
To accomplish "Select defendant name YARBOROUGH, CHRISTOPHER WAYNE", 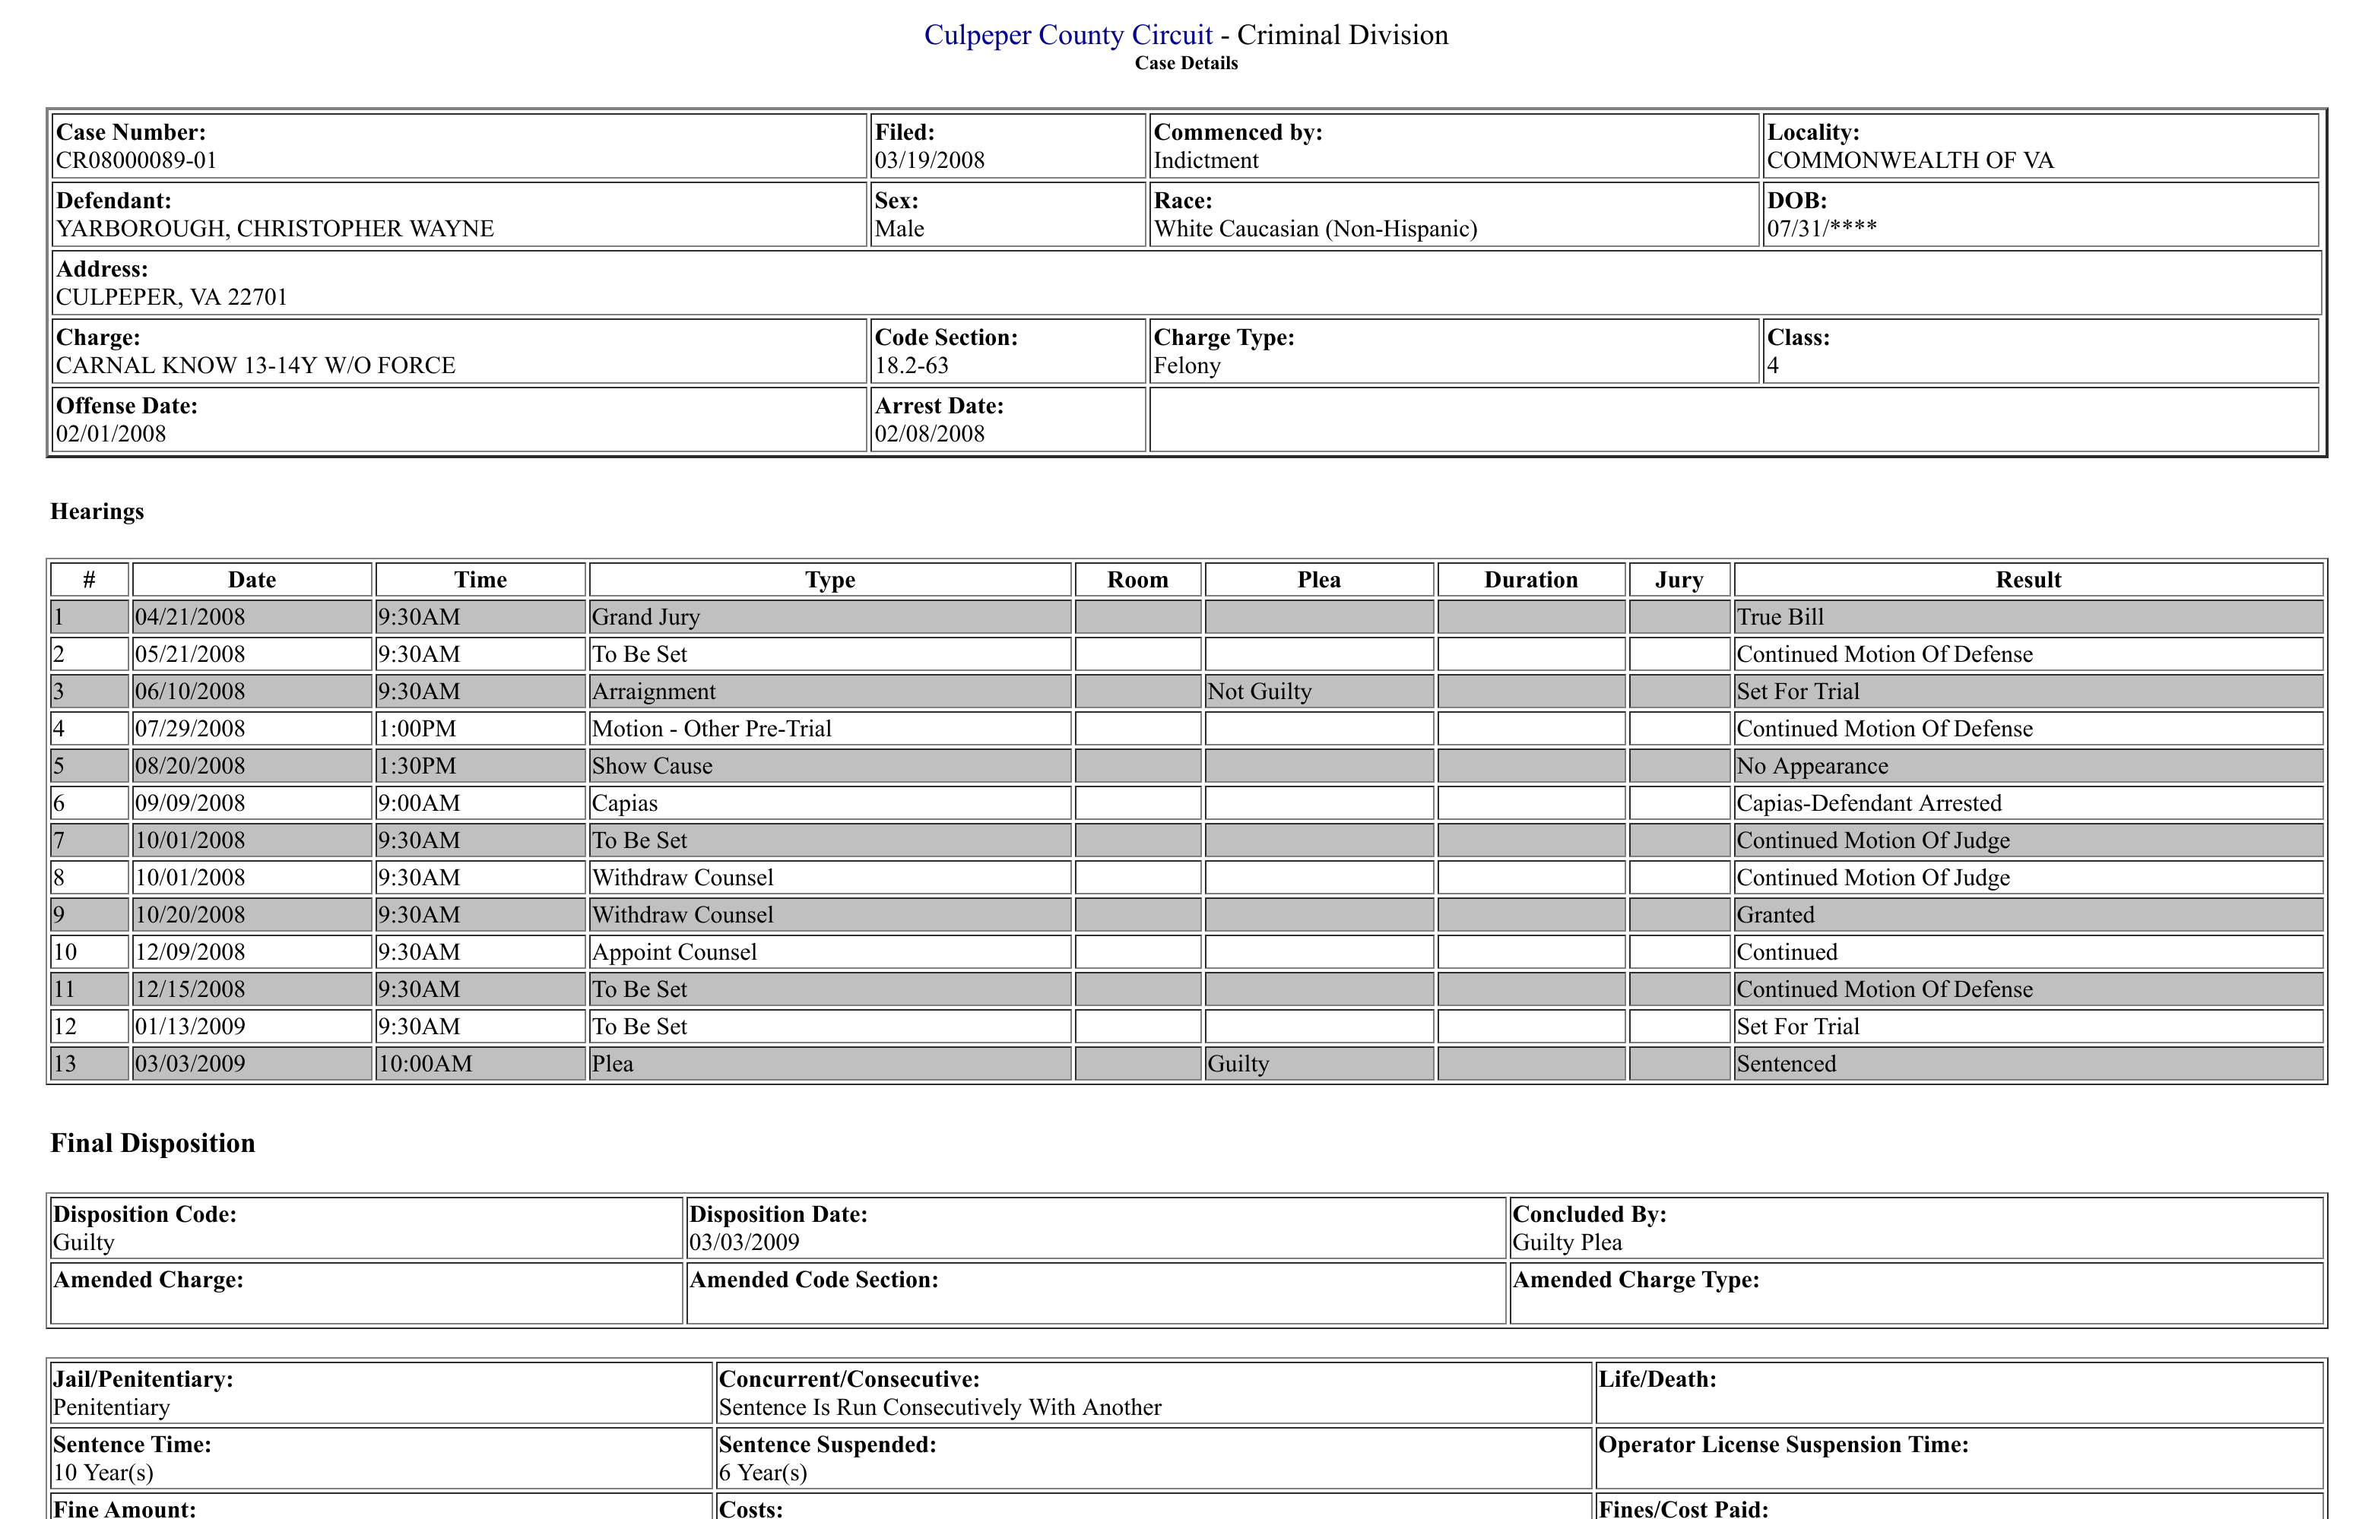I will [274, 229].
